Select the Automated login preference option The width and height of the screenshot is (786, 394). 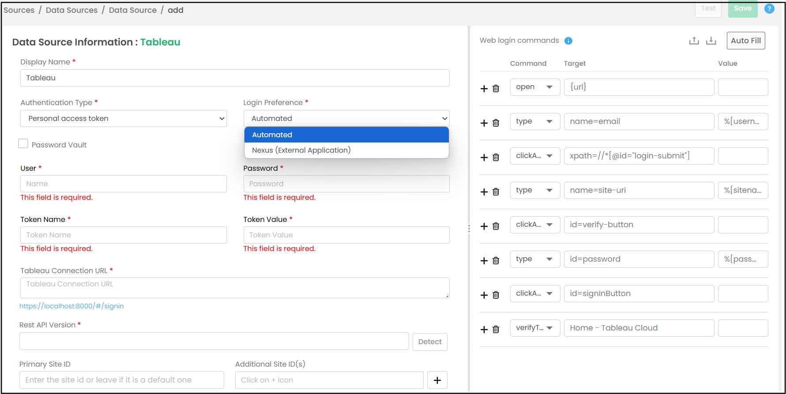tap(272, 135)
